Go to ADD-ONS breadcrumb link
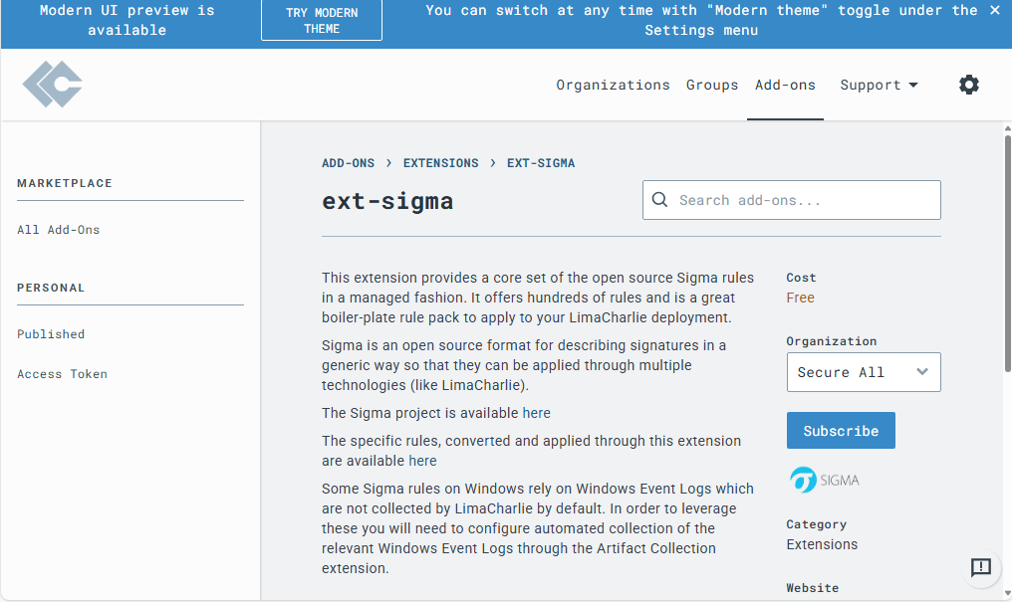1012x602 pixels. click(348, 163)
